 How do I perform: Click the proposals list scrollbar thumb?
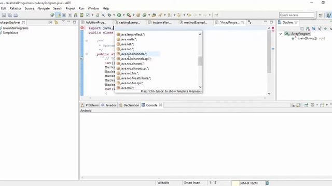(200, 61)
